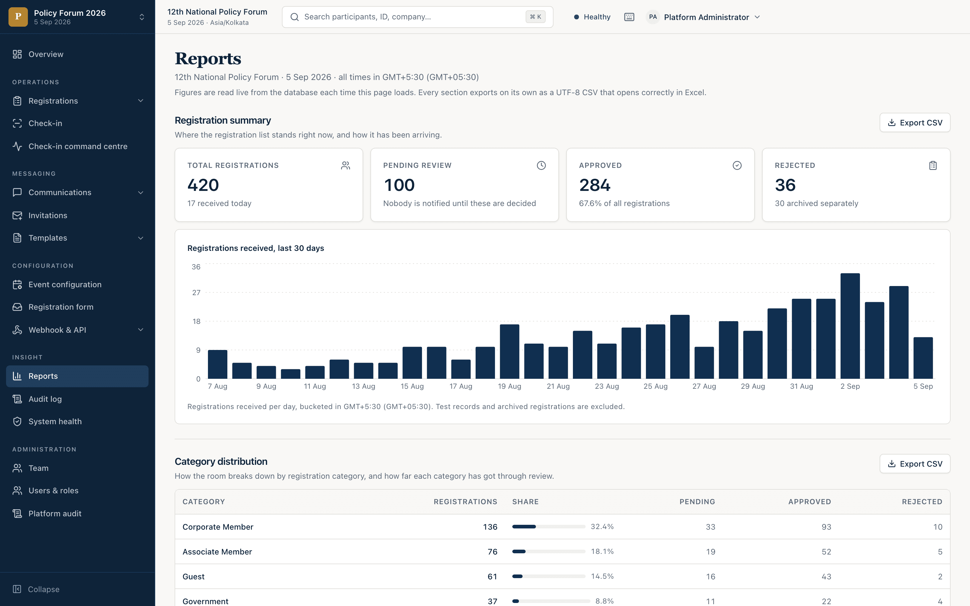Expand the Registrations submenu chevron
970x606 pixels.
[x=141, y=101]
